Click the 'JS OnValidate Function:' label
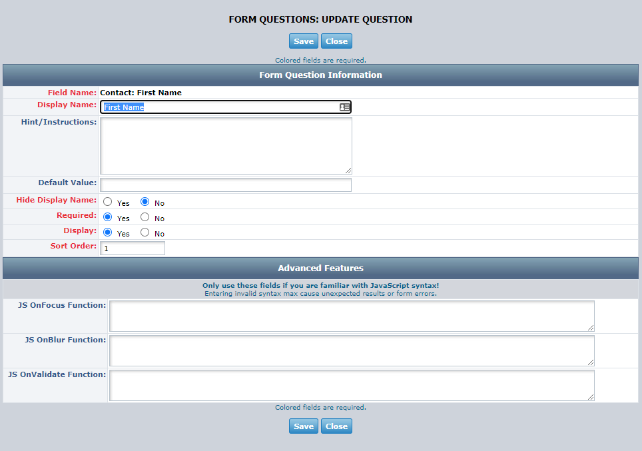This screenshot has width=642, height=451. tap(57, 374)
